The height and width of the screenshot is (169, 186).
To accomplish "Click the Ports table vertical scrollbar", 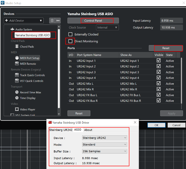I will click(181, 81).
